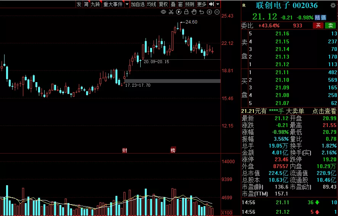Click the 涨停 price 23.46
Screen dimensions: 338x216
282,159
